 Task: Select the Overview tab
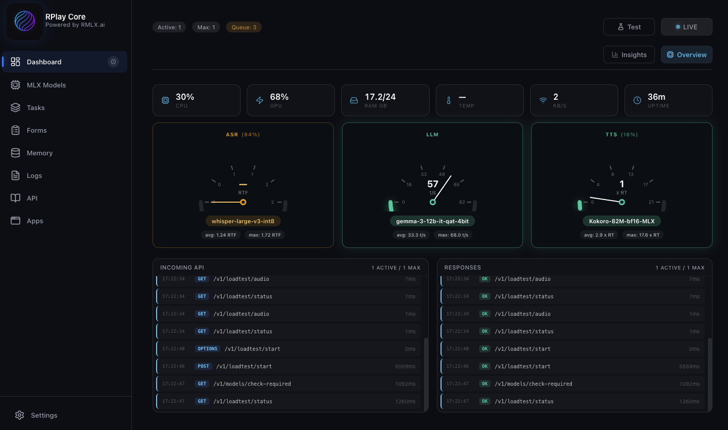pos(687,55)
